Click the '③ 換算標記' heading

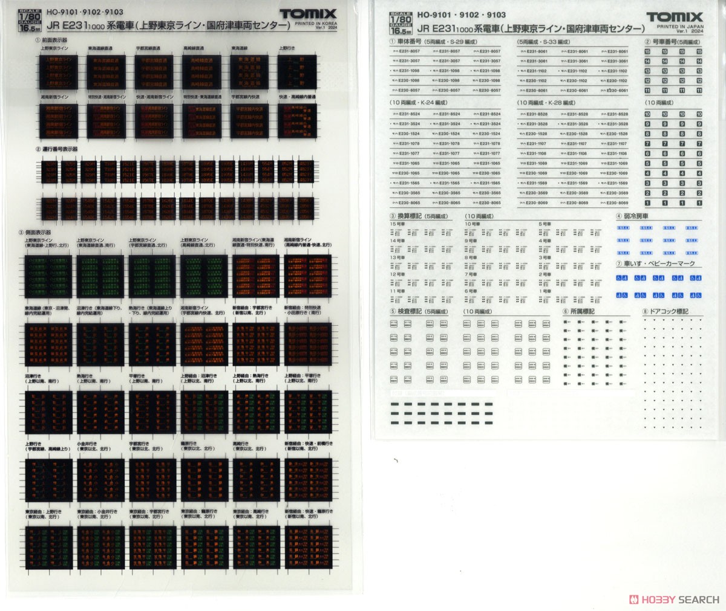pyautogui.click(x=405, y=216)
